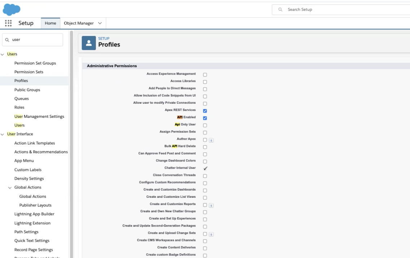Go to Lightning Extension
The image size is (410, 258).
32,223
